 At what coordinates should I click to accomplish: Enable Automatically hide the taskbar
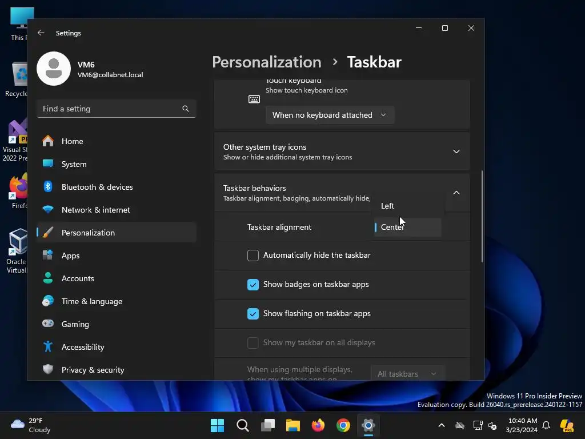tap(253, 256)
